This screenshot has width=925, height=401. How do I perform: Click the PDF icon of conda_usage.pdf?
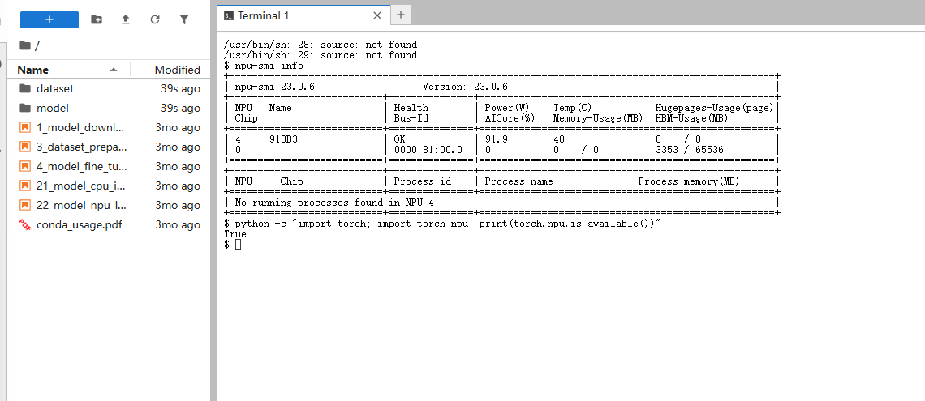click(x=25, y=224)
